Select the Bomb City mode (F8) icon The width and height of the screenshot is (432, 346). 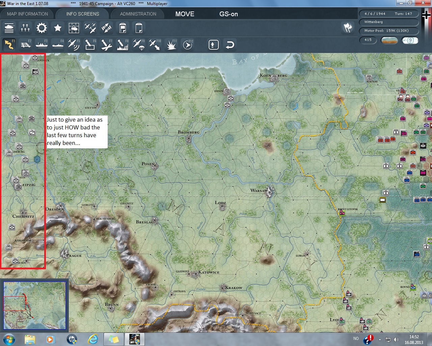coord(123,45)
